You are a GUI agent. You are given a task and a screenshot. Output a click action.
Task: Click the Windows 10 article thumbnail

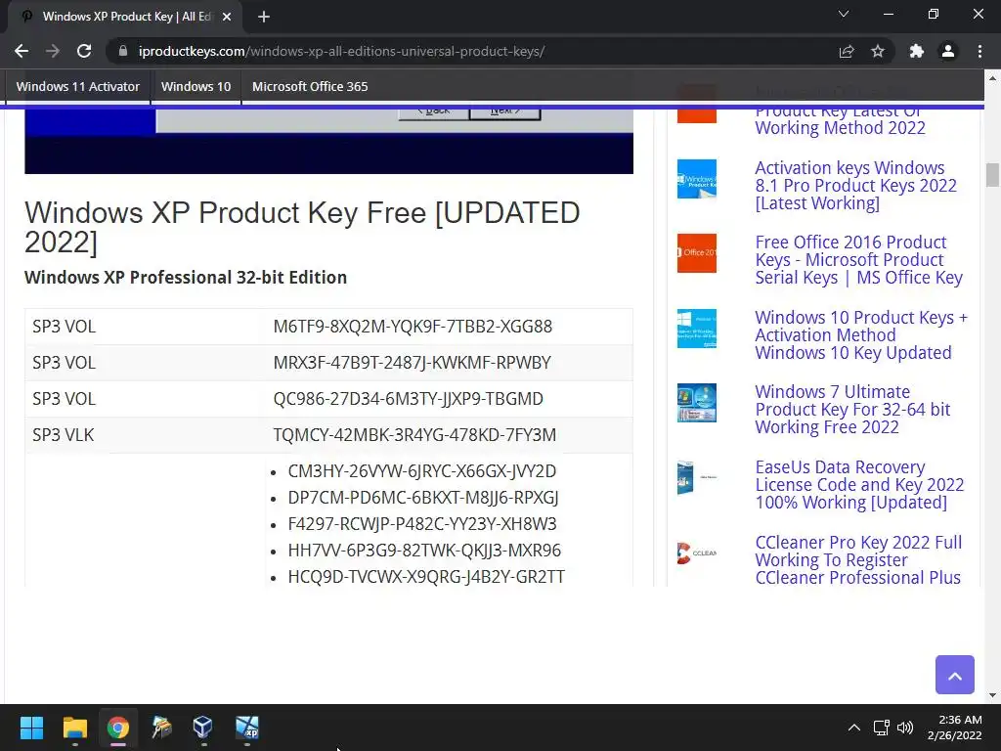pos(696,329)
